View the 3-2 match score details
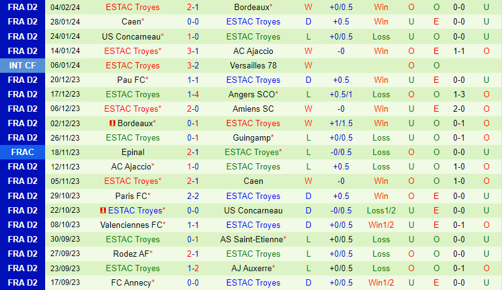 pyautogui.click(x=193, y=65)
